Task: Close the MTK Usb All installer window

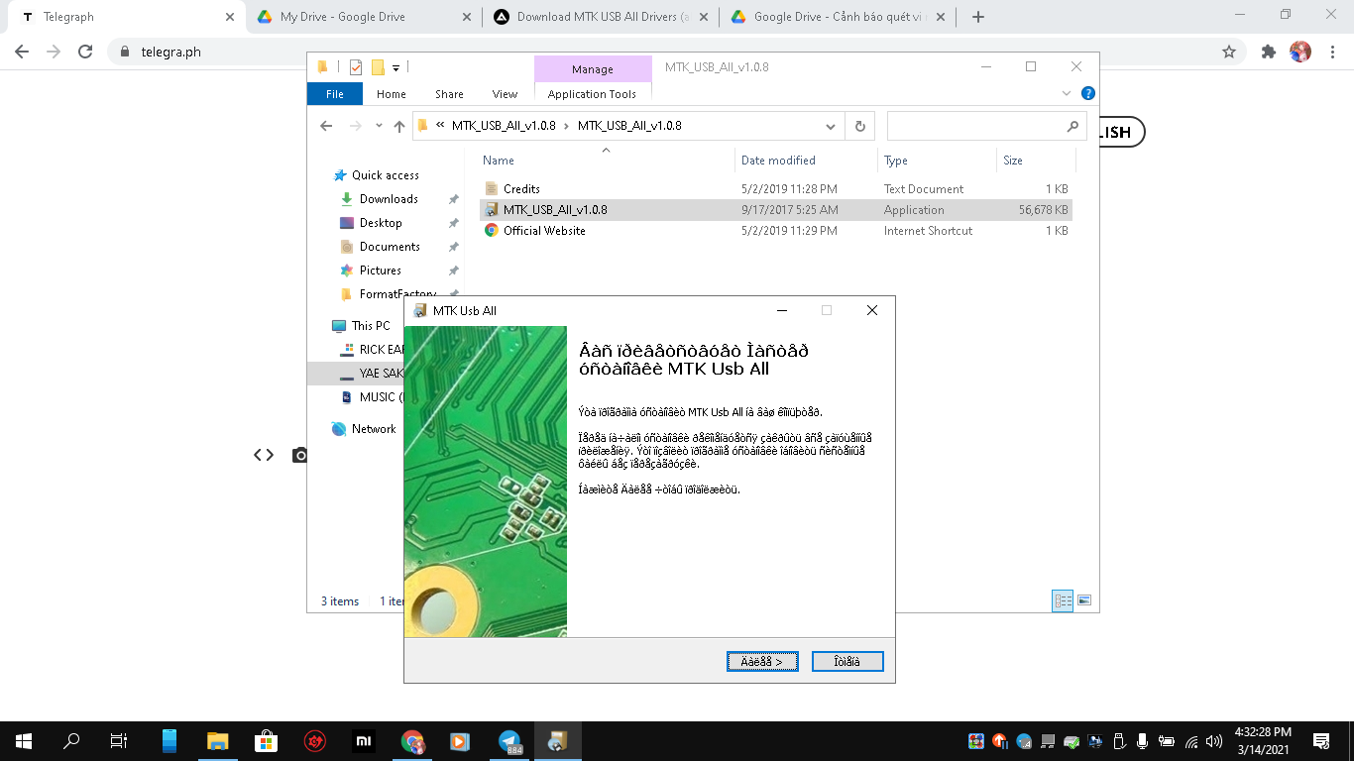Action: coord(871,310)
